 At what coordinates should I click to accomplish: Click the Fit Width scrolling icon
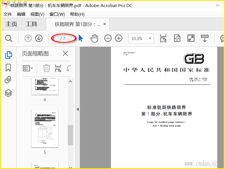[163, 38]
